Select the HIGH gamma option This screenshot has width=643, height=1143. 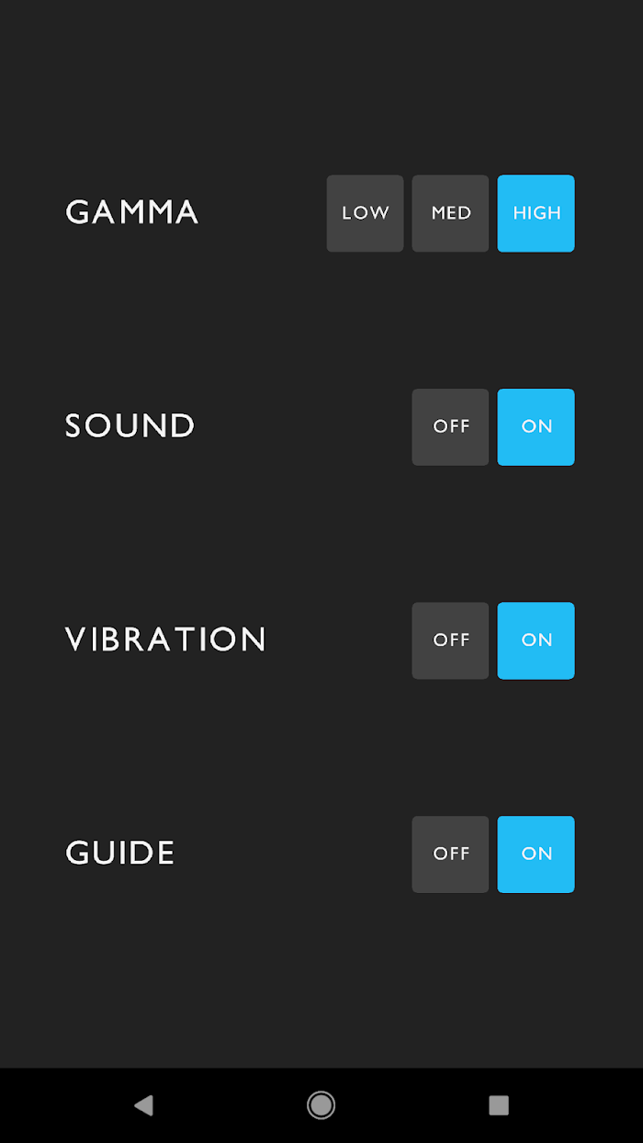[x=536, y=213]
